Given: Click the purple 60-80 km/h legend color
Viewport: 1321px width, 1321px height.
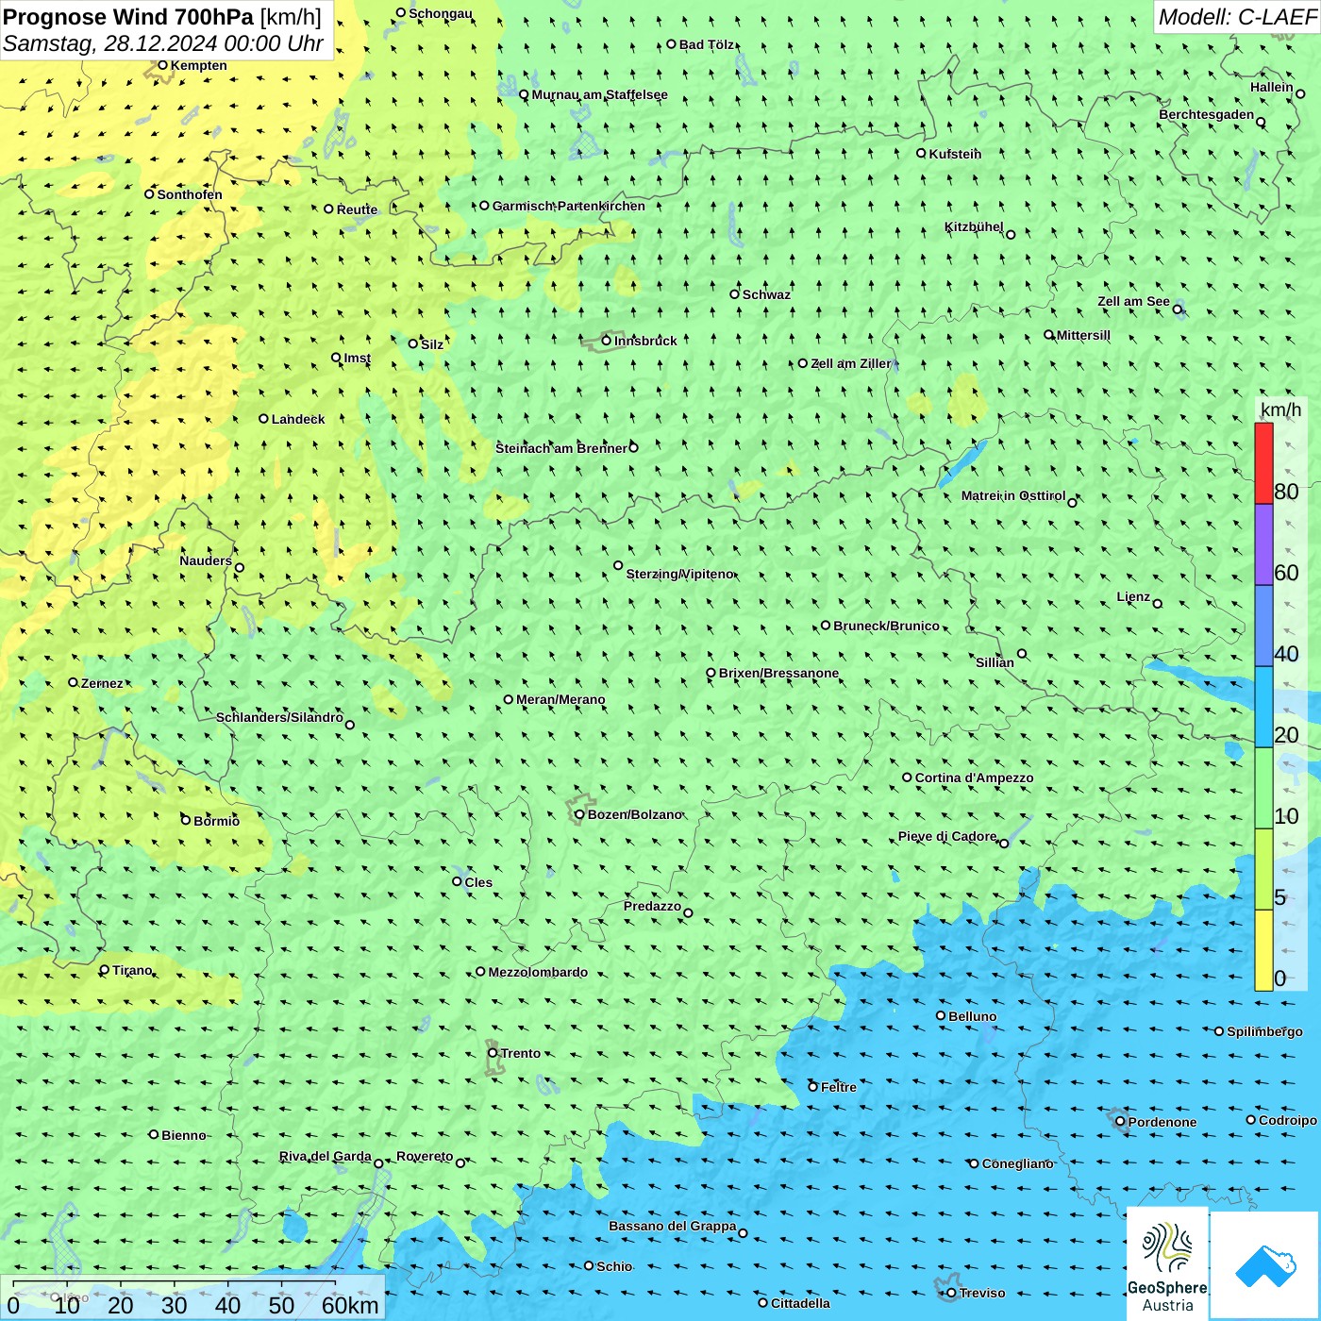Looking at the screenshot, I should (x=1263, y=544).
